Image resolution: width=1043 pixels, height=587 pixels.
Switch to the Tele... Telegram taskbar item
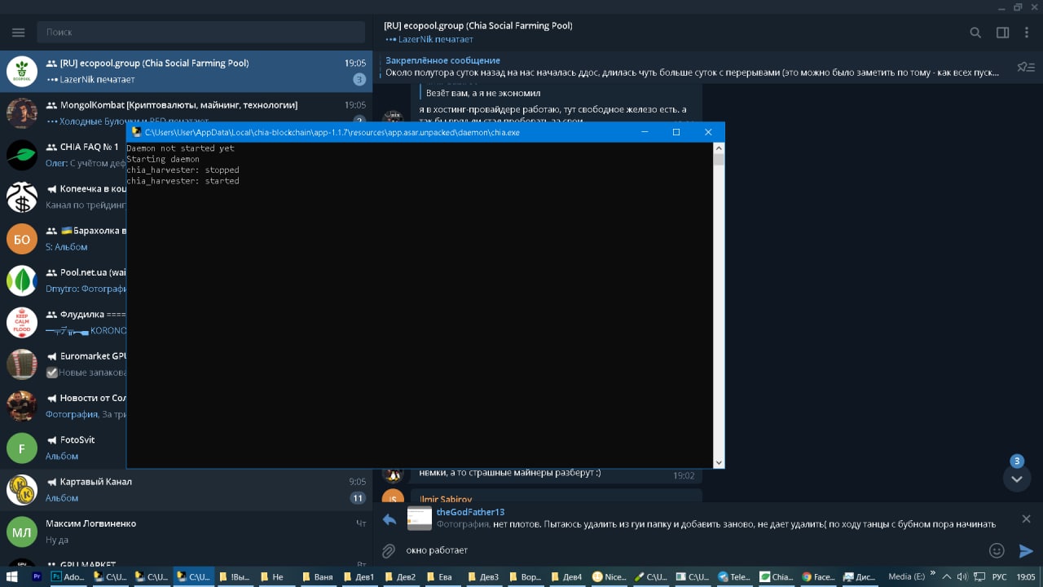pos(735,576)
